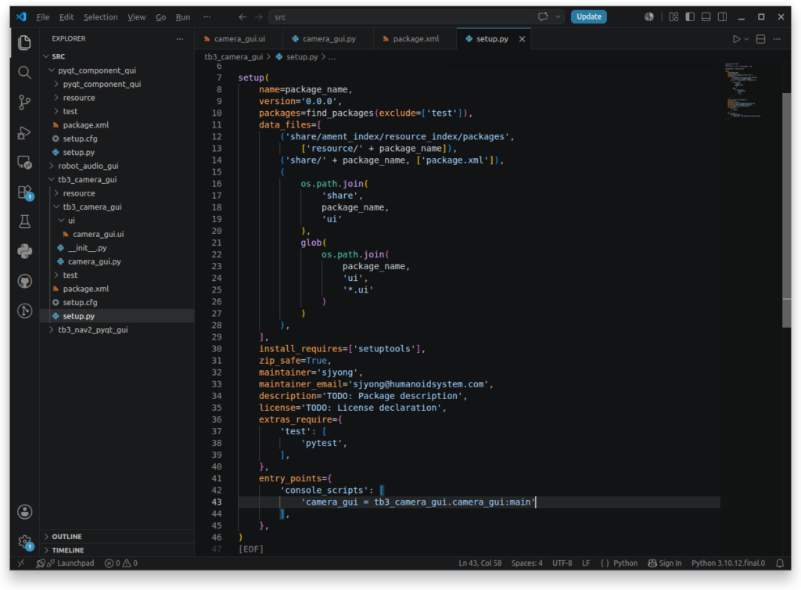Screen dimensions: 801x590
Task: Collapse the SRC root folder
Action: pyautogui.click(x=46, y=56)
